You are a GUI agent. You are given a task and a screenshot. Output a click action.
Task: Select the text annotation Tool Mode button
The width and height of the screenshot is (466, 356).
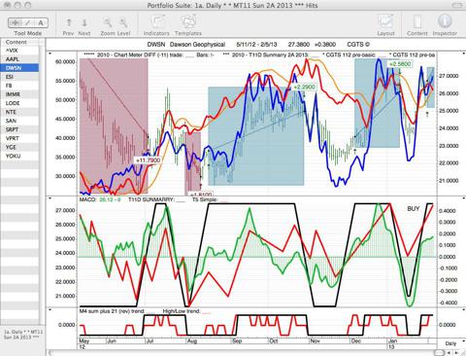click(41, 22)
